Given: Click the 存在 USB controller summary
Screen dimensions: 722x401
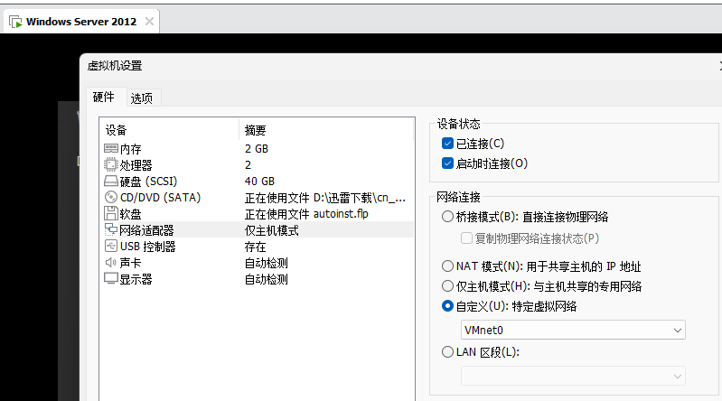Looking at the screenshot, I should click(x=255, y=247).
